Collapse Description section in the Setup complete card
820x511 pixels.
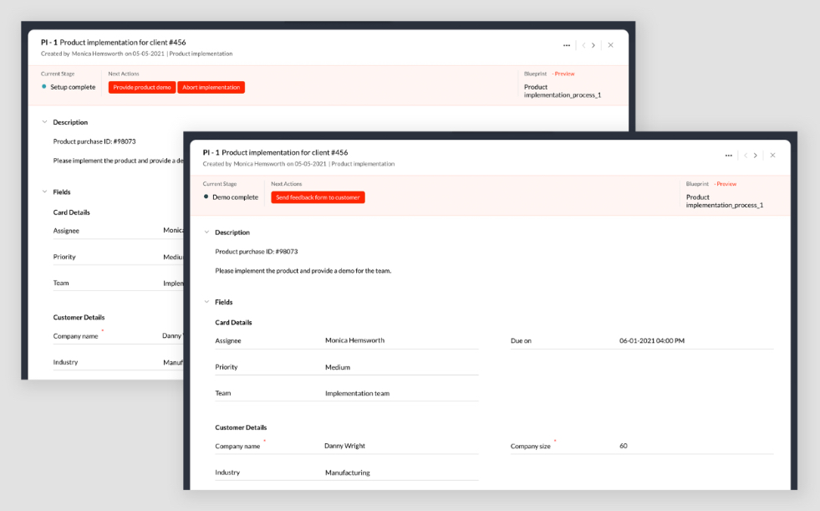[x=45, y=122]
